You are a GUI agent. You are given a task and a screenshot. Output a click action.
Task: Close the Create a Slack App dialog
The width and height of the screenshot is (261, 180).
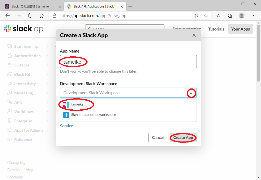tap(194, 35)
